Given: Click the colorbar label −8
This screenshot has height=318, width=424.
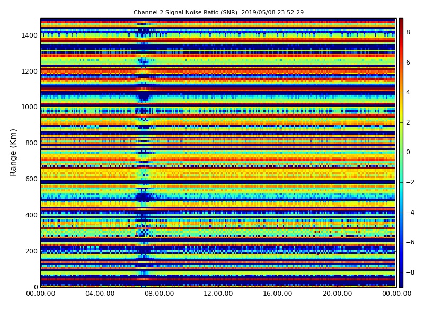Looking at the screenshot, I should coord(410,272).
